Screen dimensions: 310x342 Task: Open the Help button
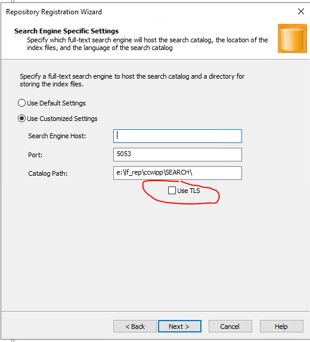281,327
